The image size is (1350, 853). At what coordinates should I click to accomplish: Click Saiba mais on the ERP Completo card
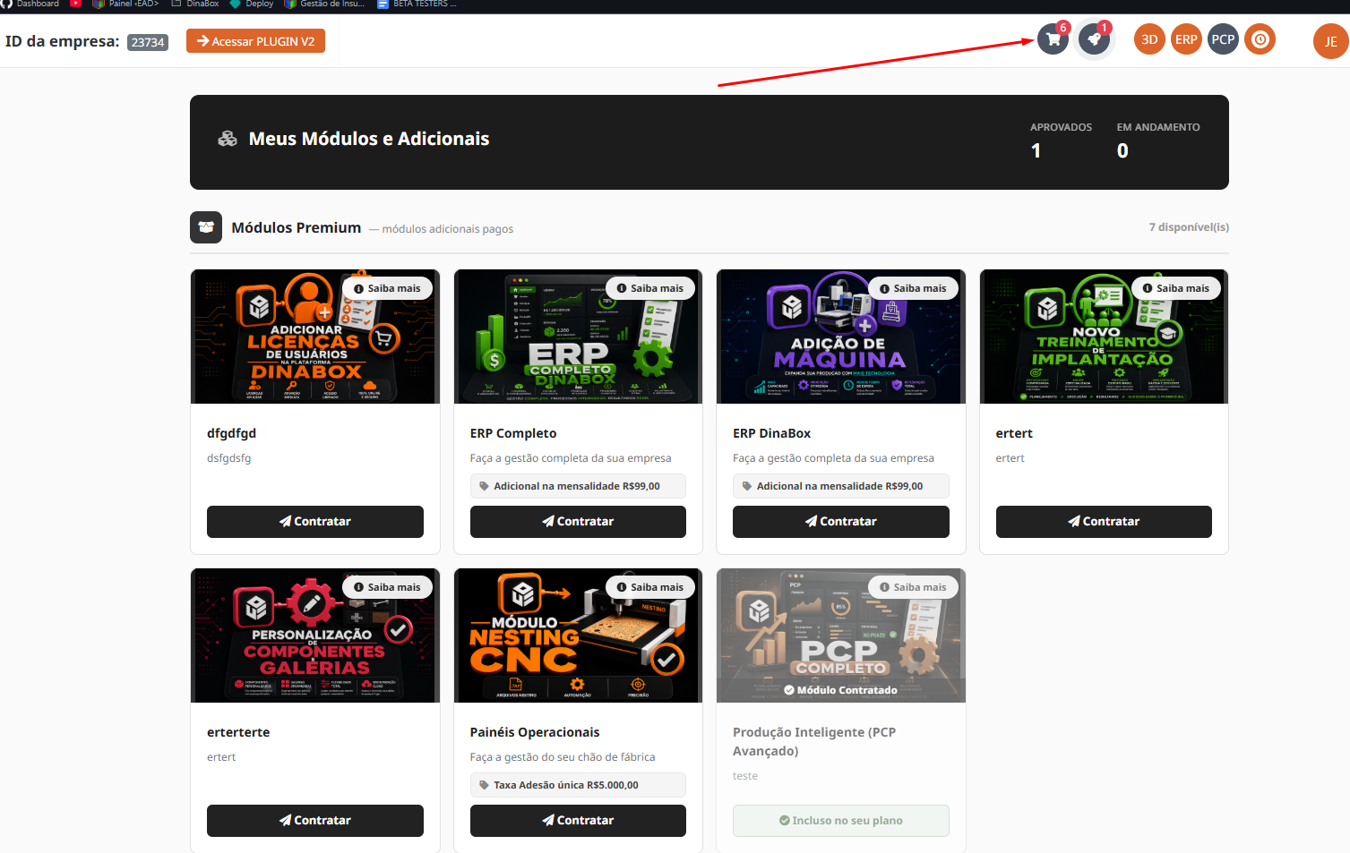click(650, 288)
